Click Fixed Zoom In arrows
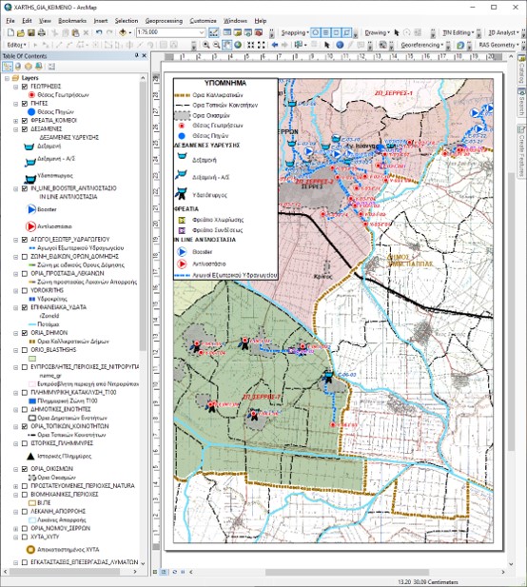527x587 pixels. click(x=251, y=45)
